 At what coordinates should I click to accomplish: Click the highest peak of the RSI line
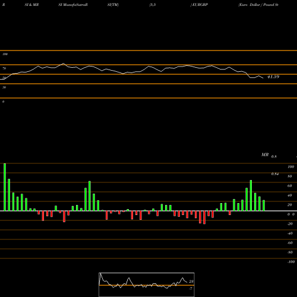tap(64, 64)
